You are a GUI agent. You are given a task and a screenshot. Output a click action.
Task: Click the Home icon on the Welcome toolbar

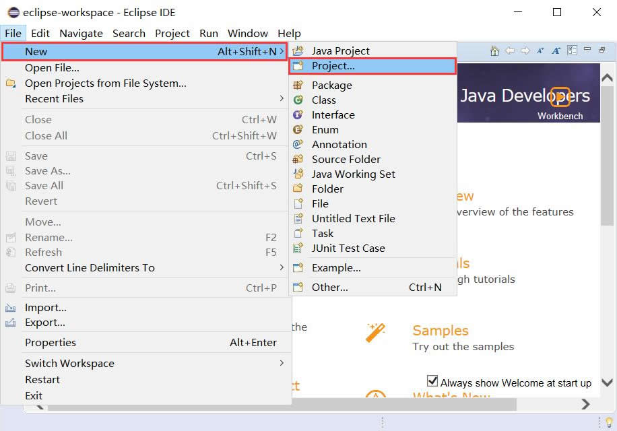[494, 50]
